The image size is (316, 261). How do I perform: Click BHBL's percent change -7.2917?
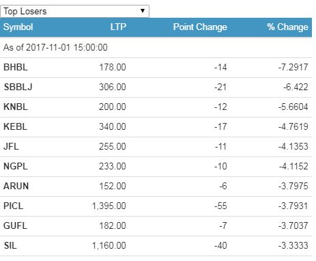pyautogui.click(x=293, y=67)
